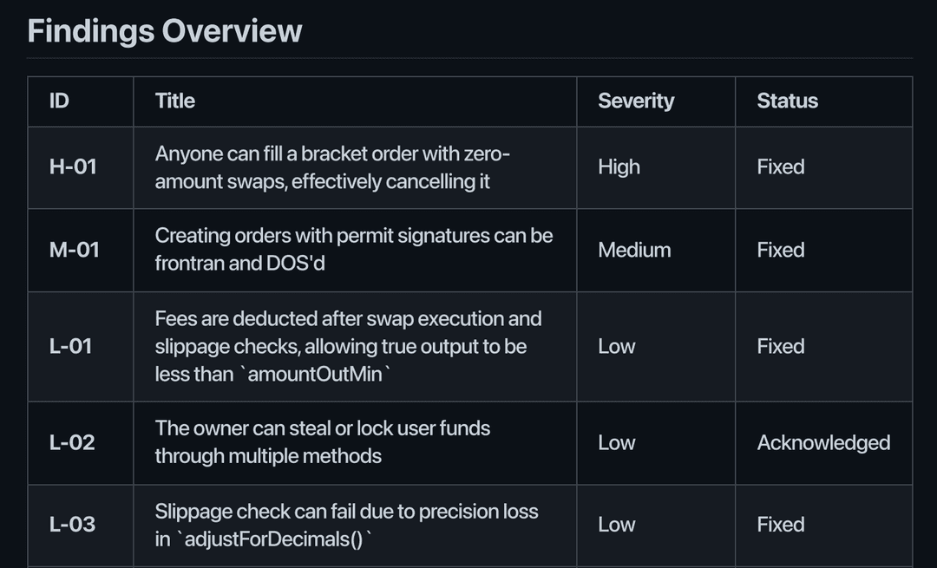Click the High severity cell

(x=619, y=166)
